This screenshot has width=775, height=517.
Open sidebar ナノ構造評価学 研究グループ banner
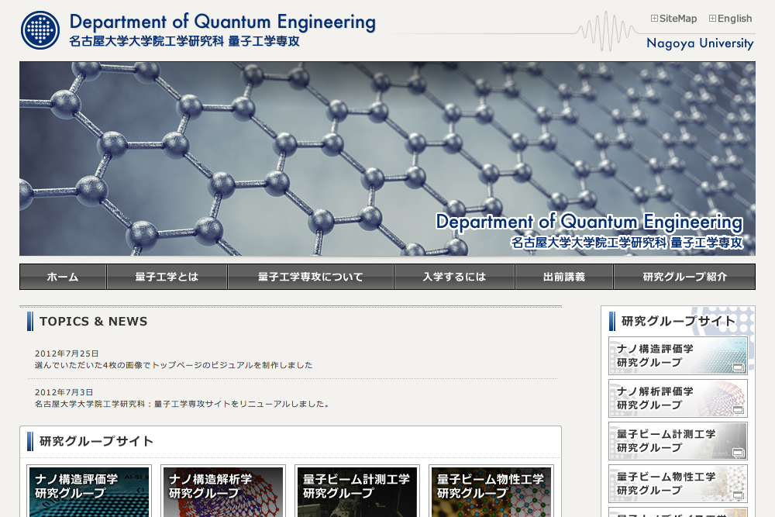click(677, 356)
